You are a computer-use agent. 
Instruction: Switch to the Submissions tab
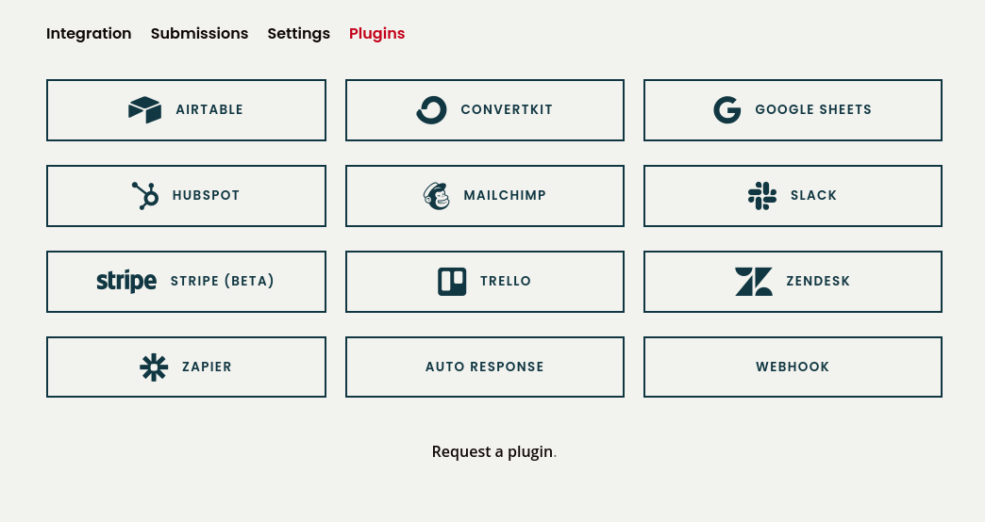point(199,34)
